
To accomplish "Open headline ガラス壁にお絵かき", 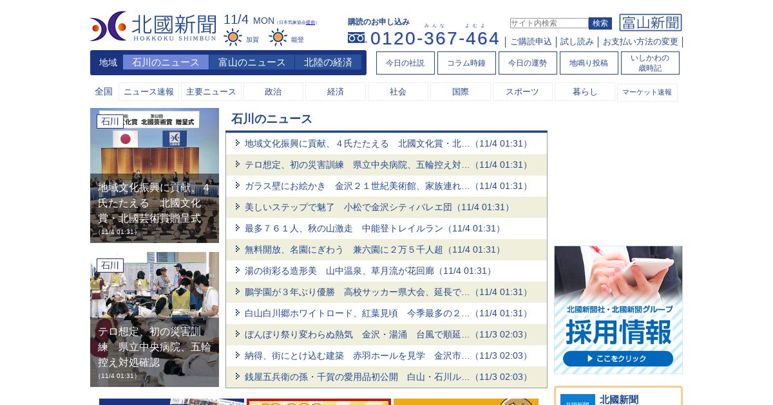I will click(x=386, y=186).
